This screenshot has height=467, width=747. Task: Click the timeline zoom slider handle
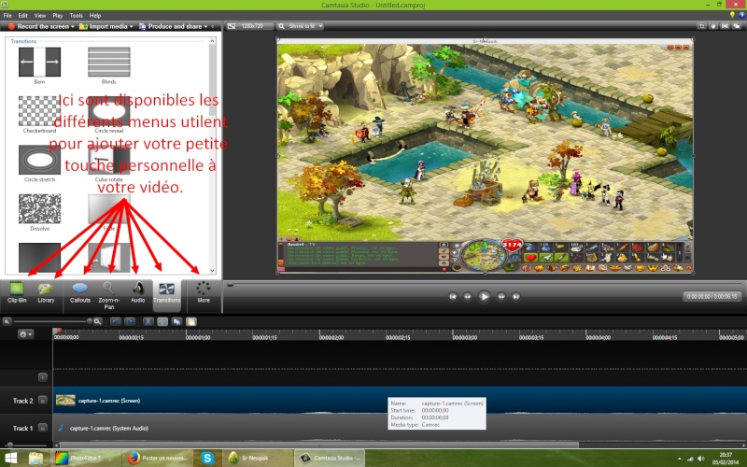click(89, 321)
